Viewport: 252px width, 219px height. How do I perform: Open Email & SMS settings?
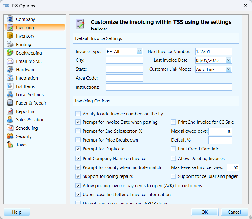point(35,61)
